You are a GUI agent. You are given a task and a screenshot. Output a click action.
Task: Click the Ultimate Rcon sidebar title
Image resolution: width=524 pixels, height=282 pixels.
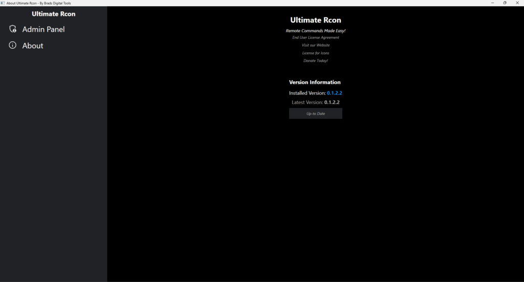click(53, 14)
